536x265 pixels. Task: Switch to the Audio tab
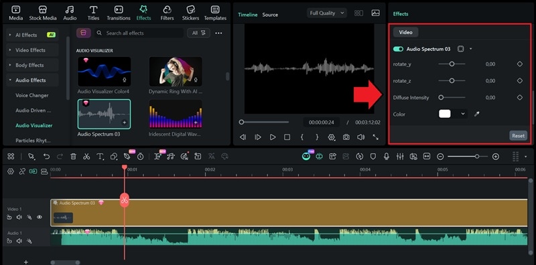point(70,13)
